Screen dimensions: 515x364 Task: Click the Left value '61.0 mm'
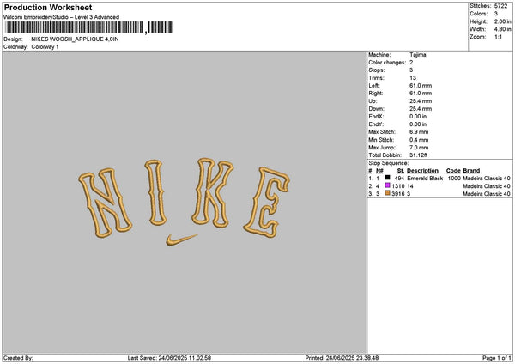tap(421, 86)
